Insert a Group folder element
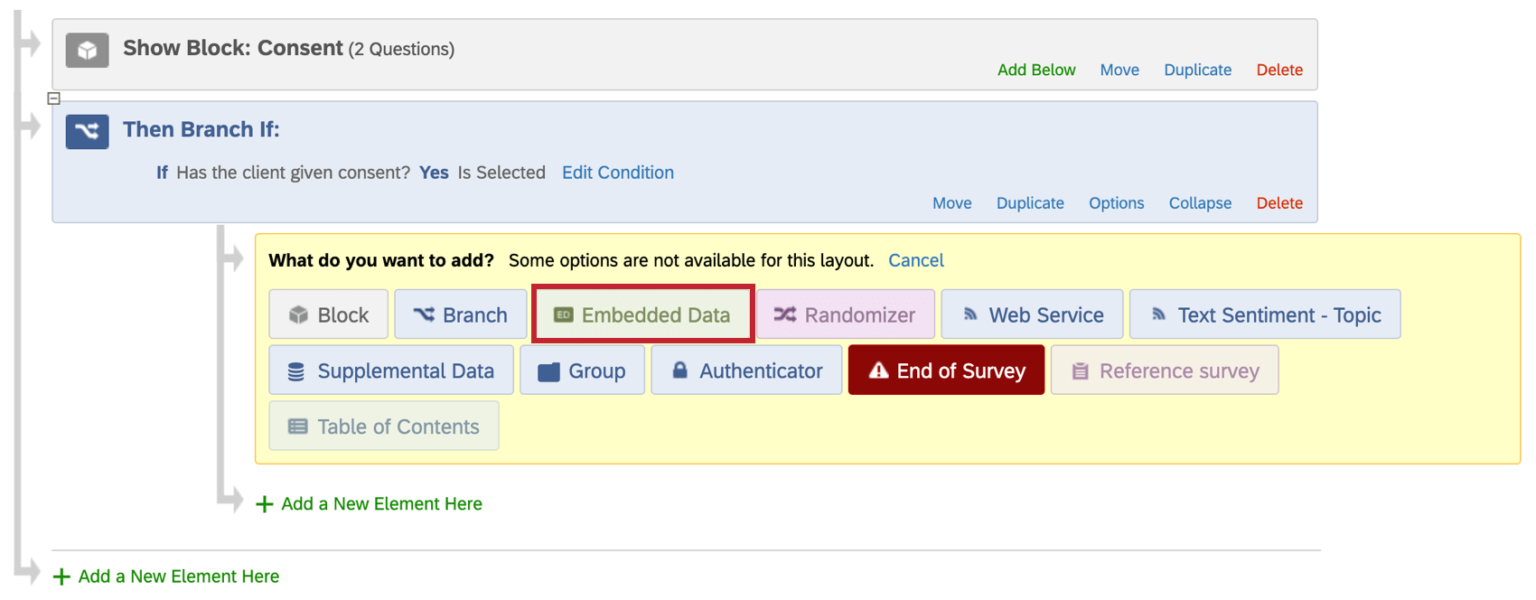The height and width of the screenshot is (600, 1536). (582, 370)
